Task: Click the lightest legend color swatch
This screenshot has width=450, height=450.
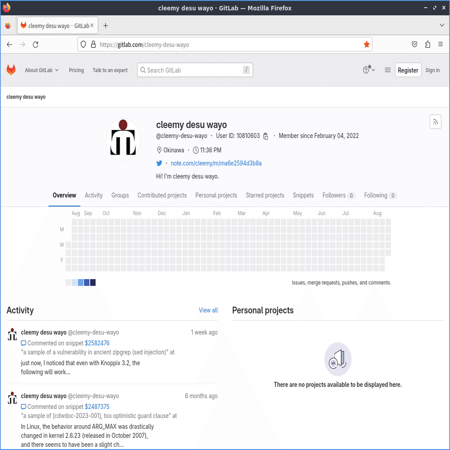Action: point(68,282)
